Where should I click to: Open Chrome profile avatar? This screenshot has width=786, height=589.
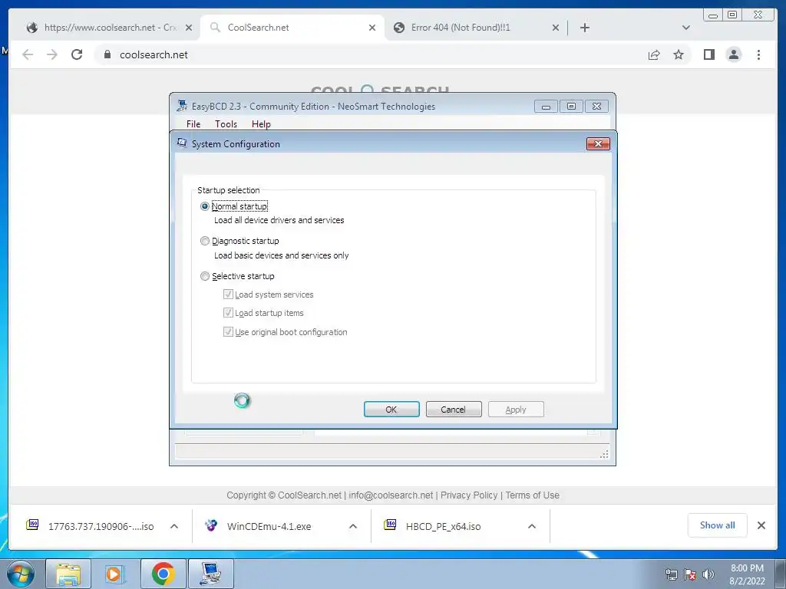coord(733,54)
